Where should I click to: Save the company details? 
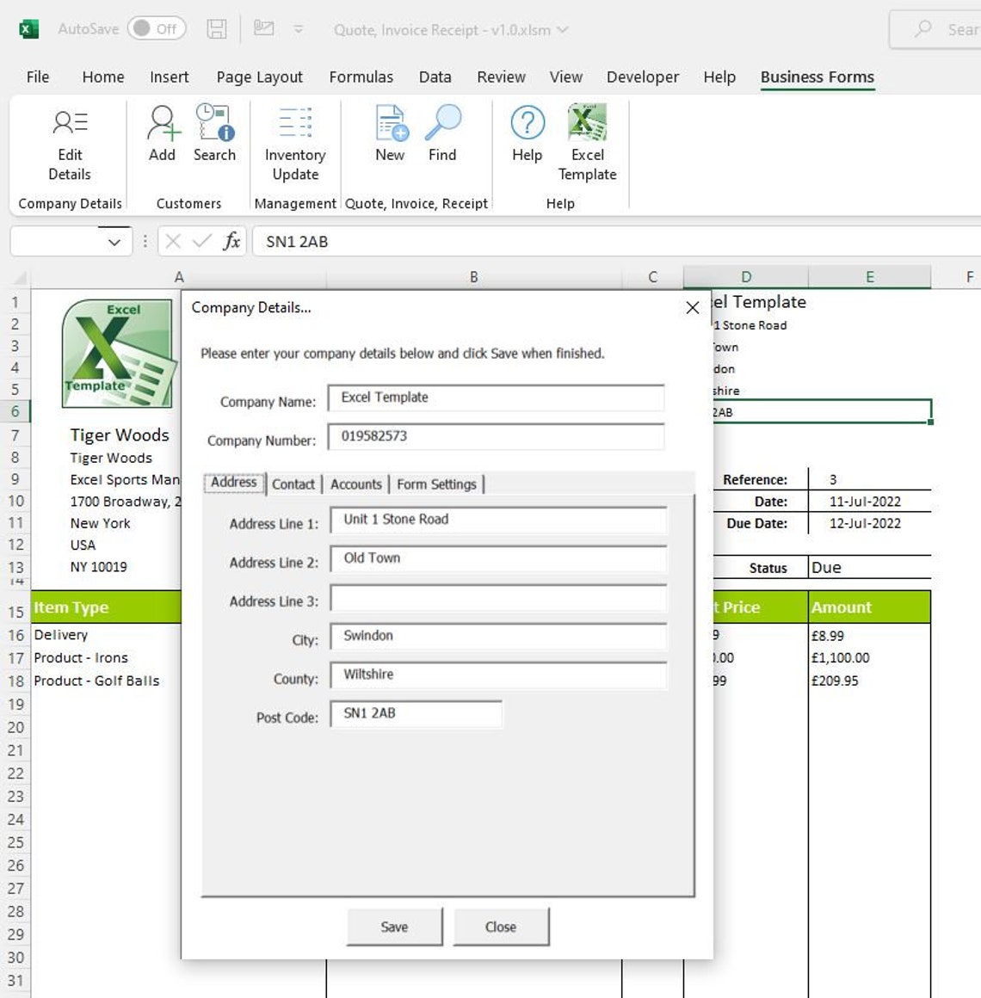[x=394, y=927]
